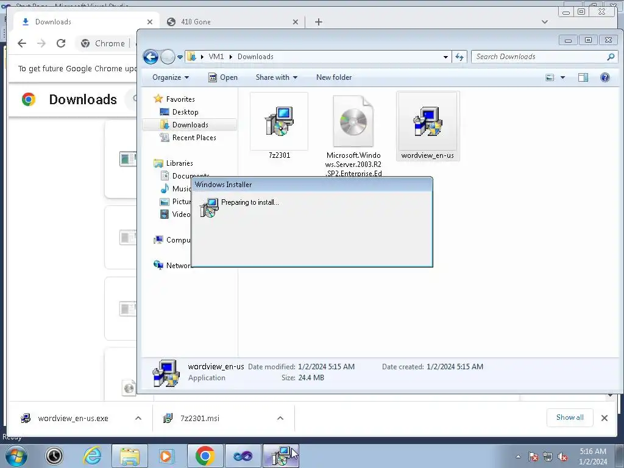Open the Share with menu
Screen dimensions: 624x468
pos(276,77)
